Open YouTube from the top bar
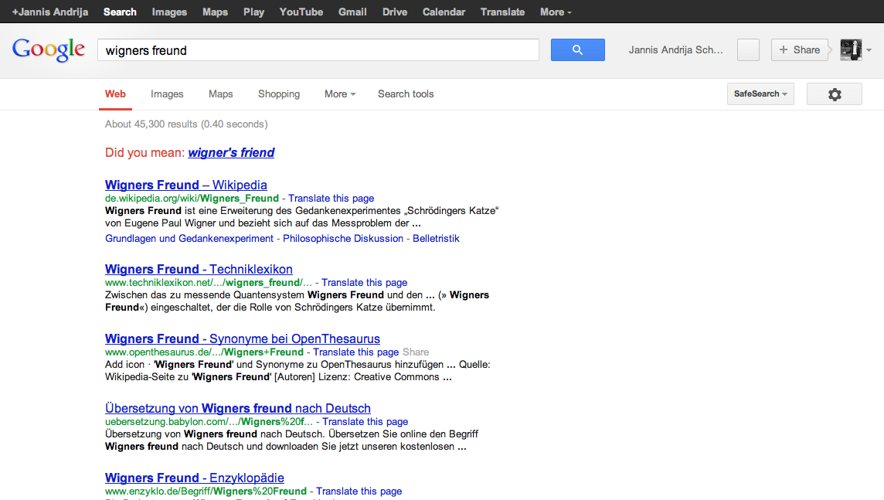Viewport: 884px width, 500px height. point(301,12)
